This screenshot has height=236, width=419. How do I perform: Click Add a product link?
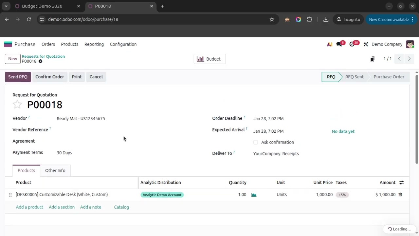[x=29, y=207]
